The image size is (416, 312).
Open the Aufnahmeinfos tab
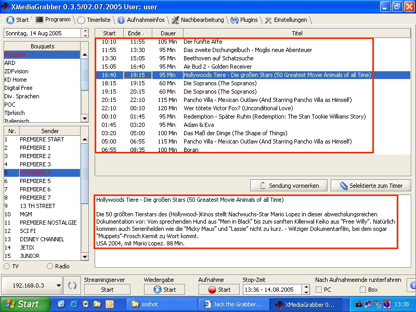pos(141,20)
